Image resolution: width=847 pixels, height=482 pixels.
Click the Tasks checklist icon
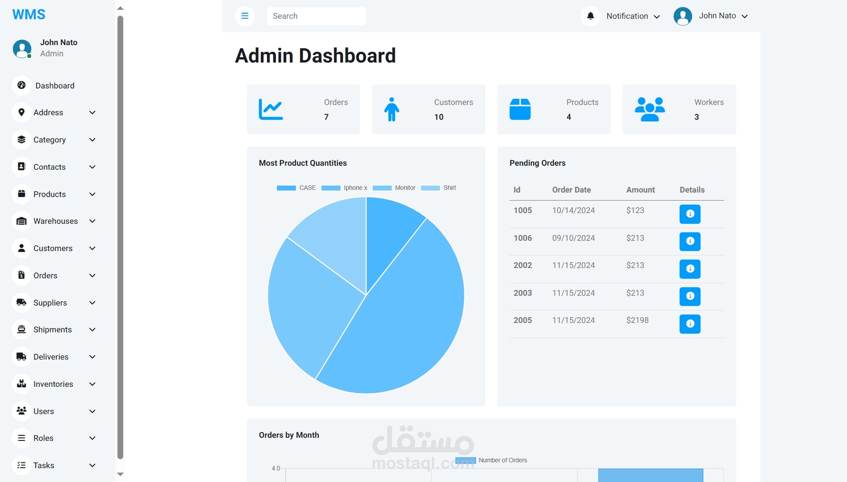(21, 465)
